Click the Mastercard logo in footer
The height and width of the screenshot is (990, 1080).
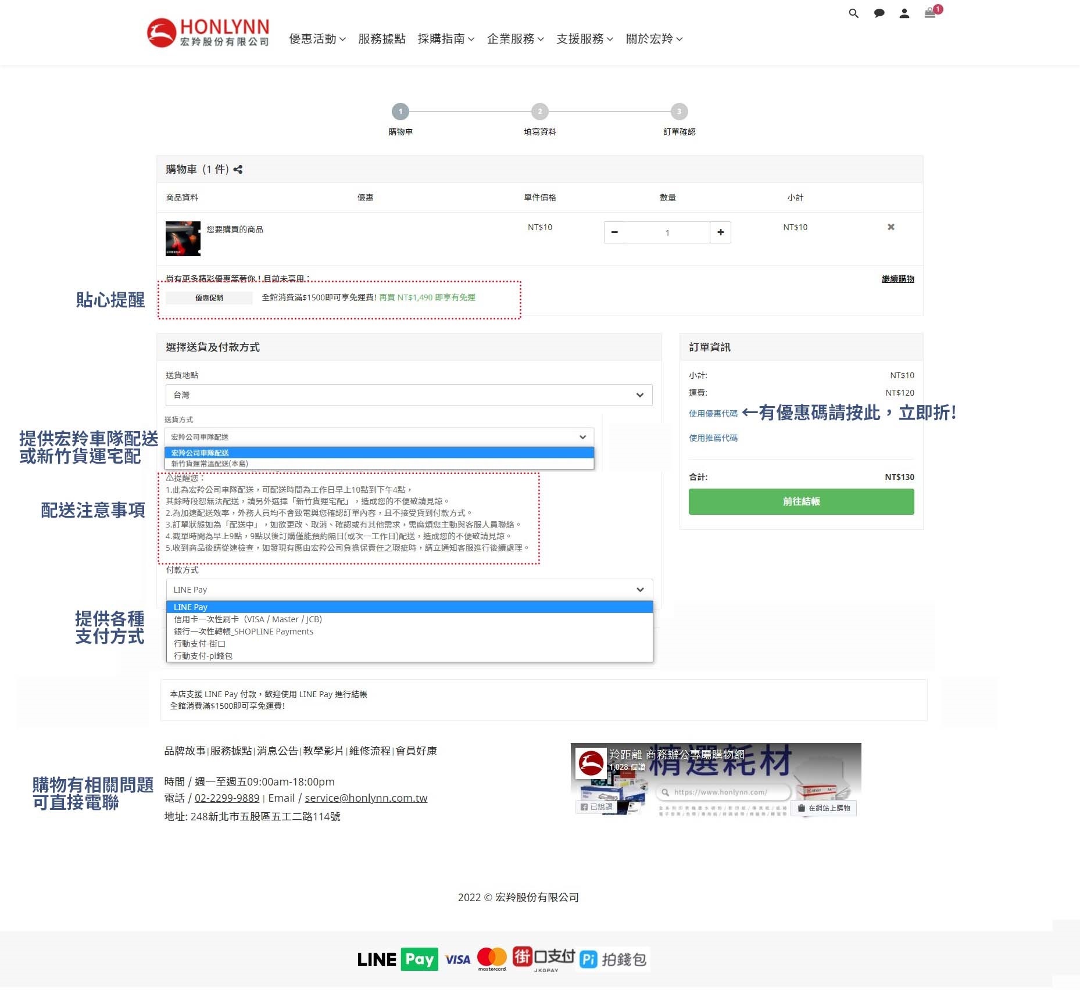click(x=492, y=959)
